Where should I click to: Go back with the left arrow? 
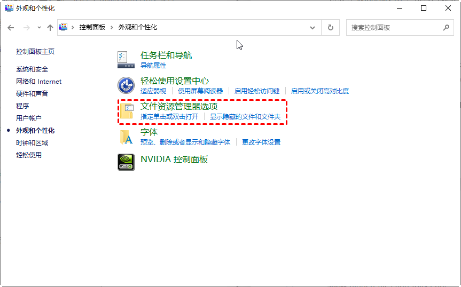tap(11, 28)
